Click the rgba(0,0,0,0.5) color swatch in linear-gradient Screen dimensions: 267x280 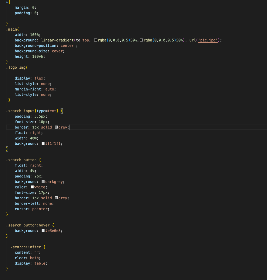(x=96, y=40)
